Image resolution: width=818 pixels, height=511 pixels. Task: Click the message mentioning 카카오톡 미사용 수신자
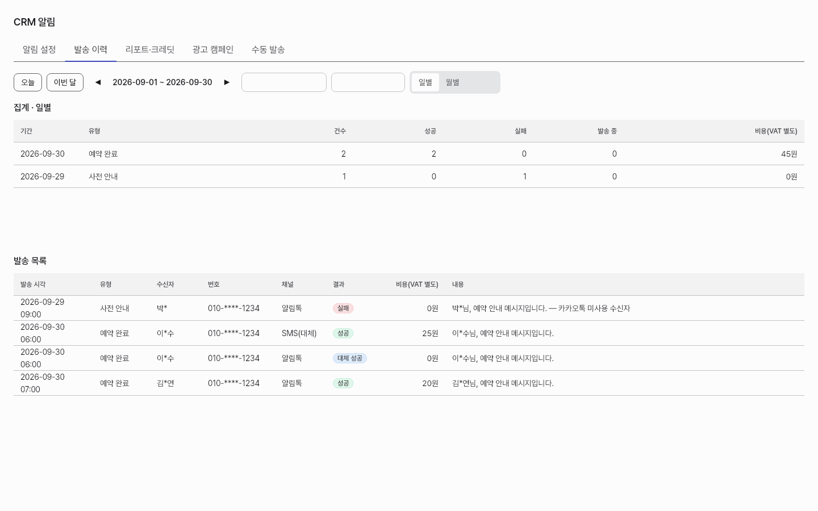click(x=541, y=308)
